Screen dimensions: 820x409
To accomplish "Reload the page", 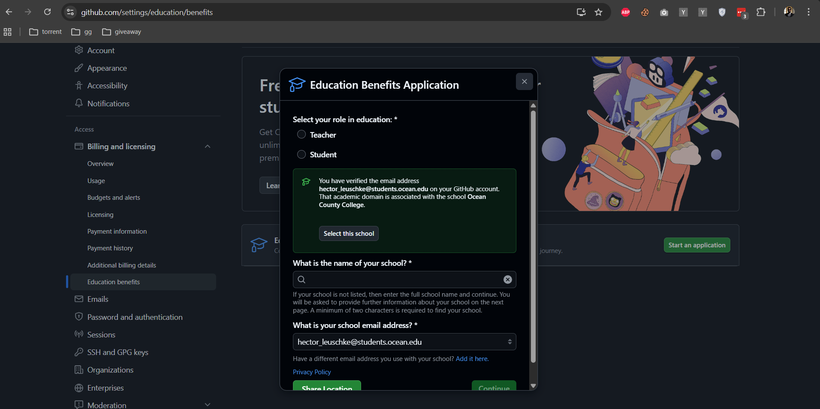I will tap(48, 12).
